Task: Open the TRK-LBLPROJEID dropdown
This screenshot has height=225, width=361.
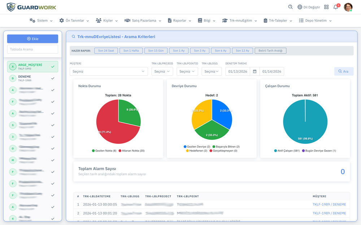Action: tap(162, 71)
